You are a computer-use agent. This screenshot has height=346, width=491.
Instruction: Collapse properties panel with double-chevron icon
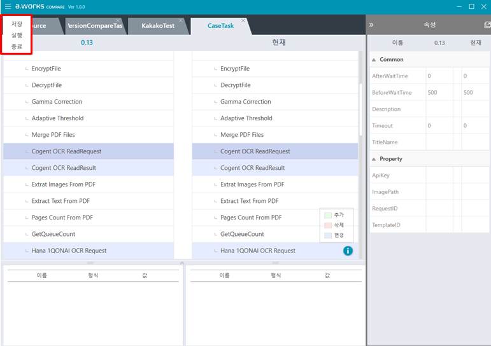371,25
